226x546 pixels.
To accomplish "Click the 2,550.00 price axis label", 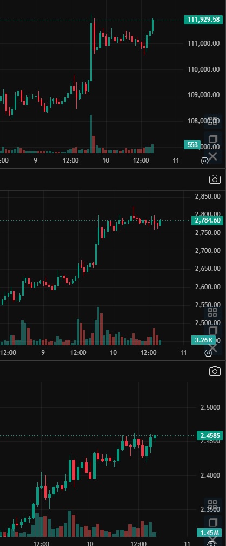I will pos(208,305).
